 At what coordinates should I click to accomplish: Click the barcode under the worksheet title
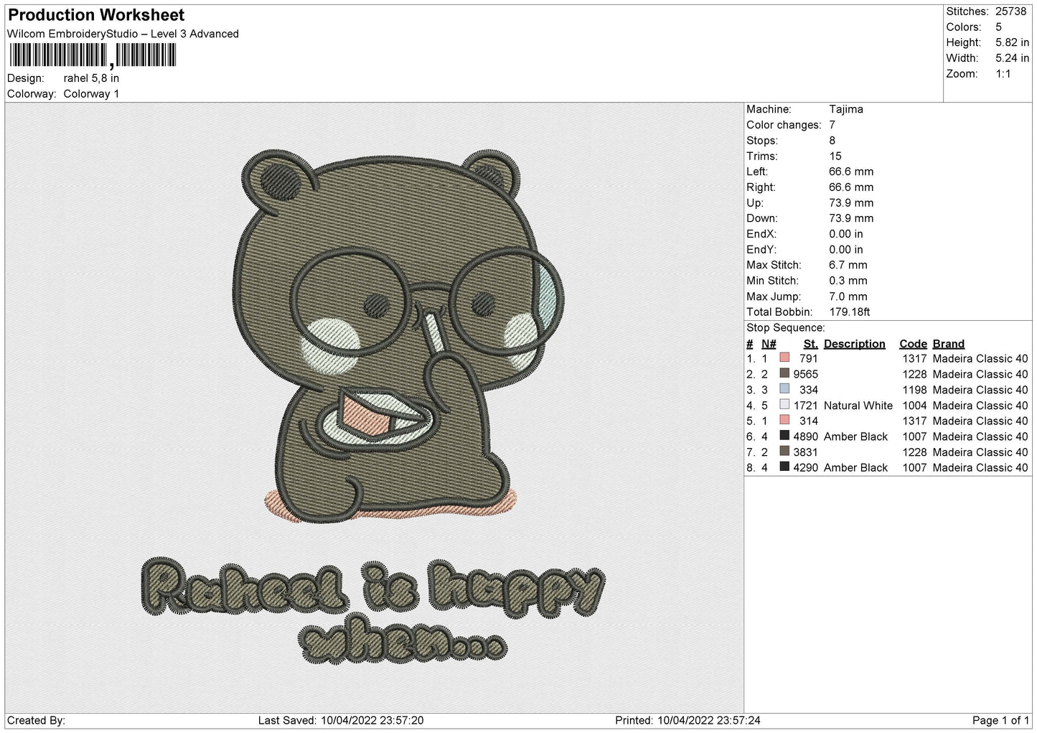(93, 56)
